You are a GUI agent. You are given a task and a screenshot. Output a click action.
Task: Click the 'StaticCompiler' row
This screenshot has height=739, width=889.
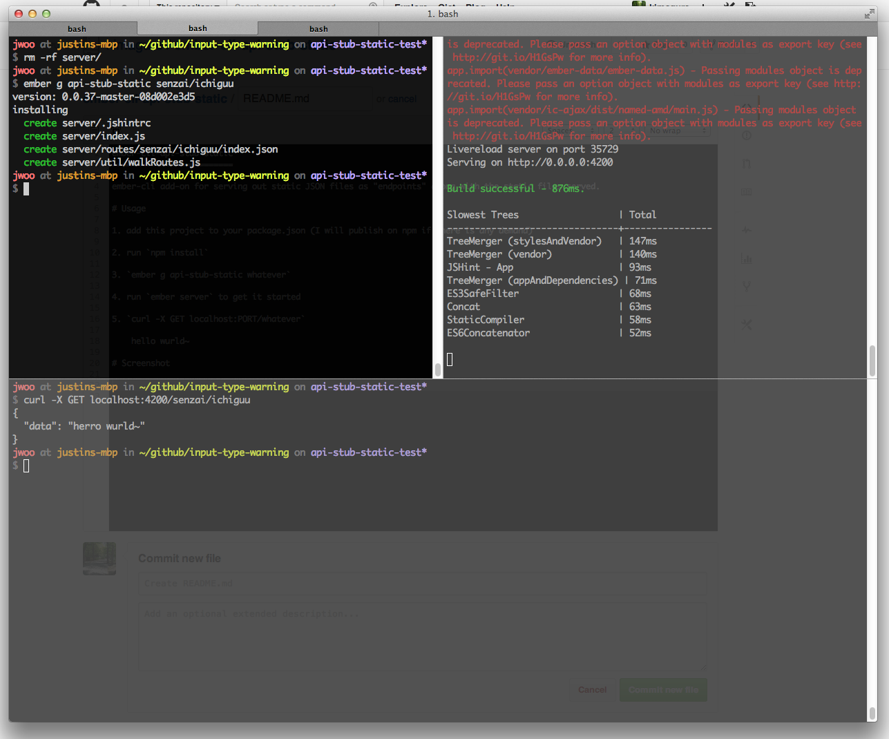click(549, 320)
